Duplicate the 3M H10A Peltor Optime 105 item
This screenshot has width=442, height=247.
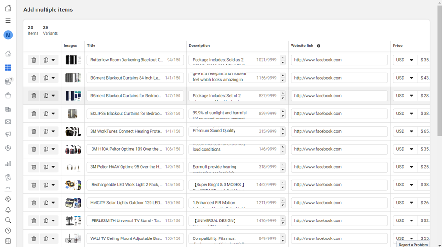point(46,149)
